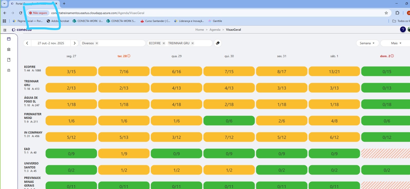Open browser extensions puzzle icon
This screenshot has height=189, width=410.
pos(397,13)
